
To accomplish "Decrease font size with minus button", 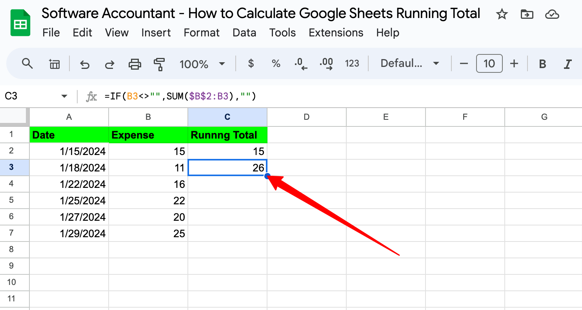I will tap(464, 63).
